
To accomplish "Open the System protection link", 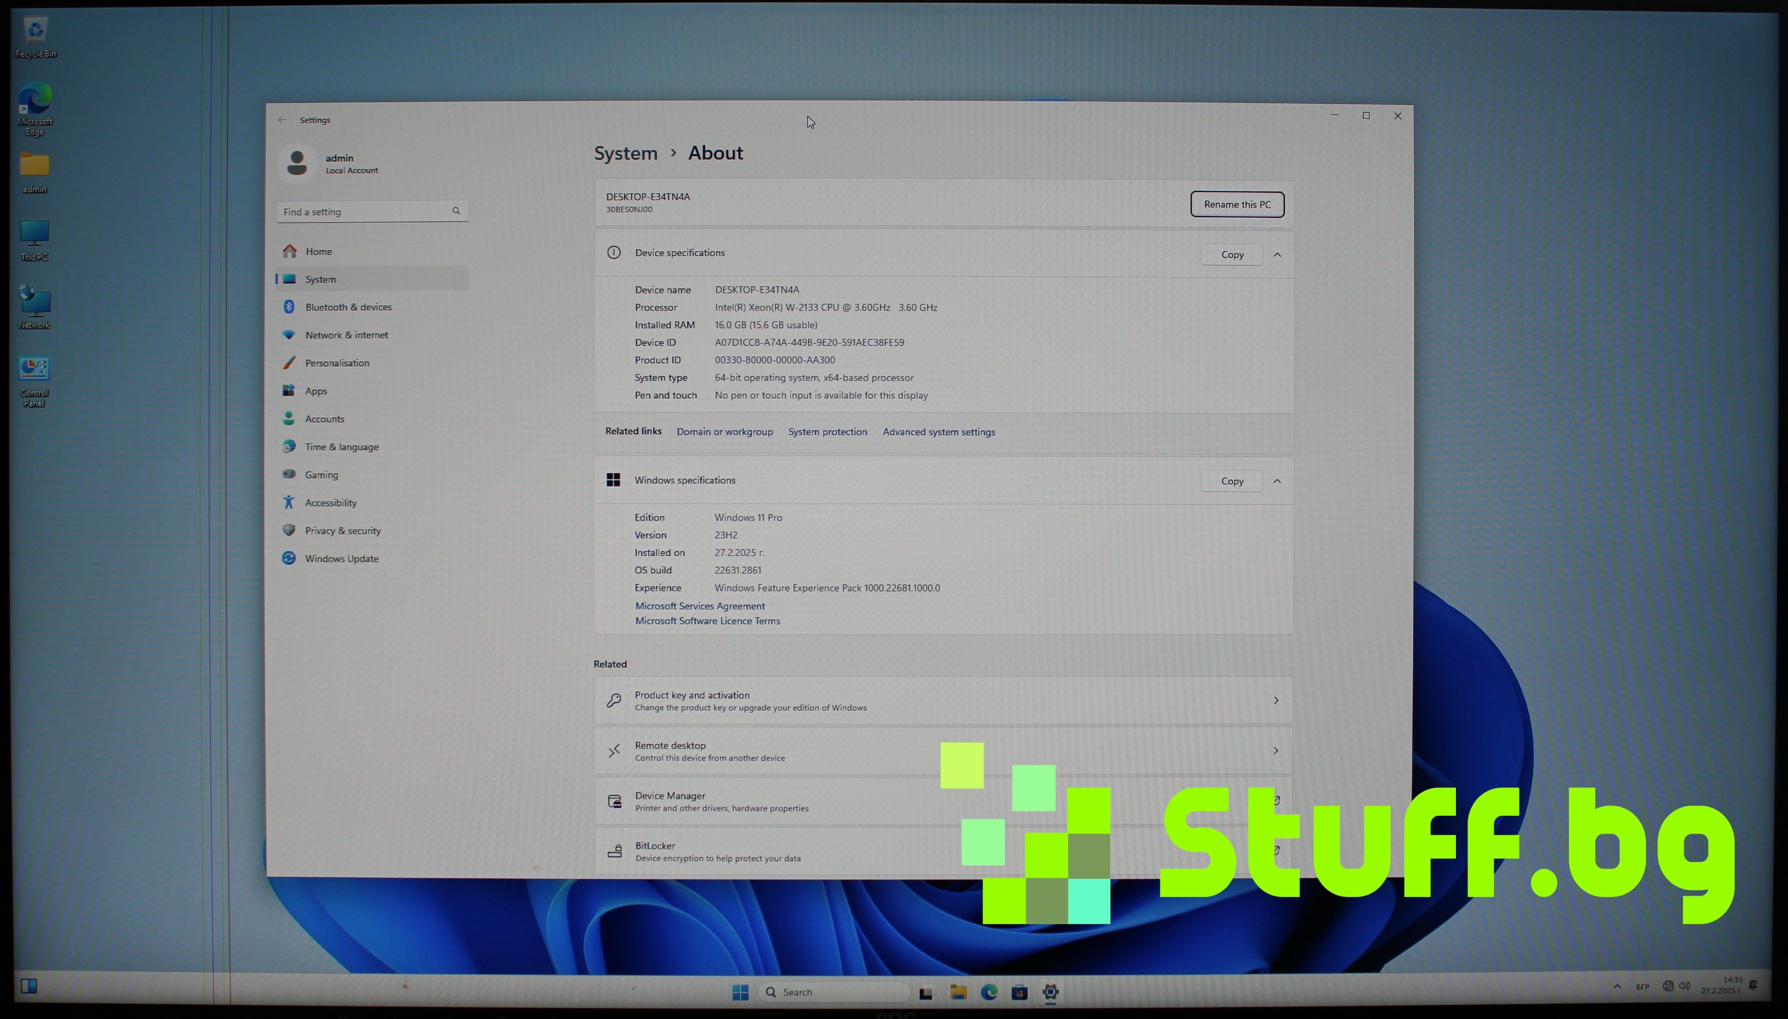I will coord(828,432).
